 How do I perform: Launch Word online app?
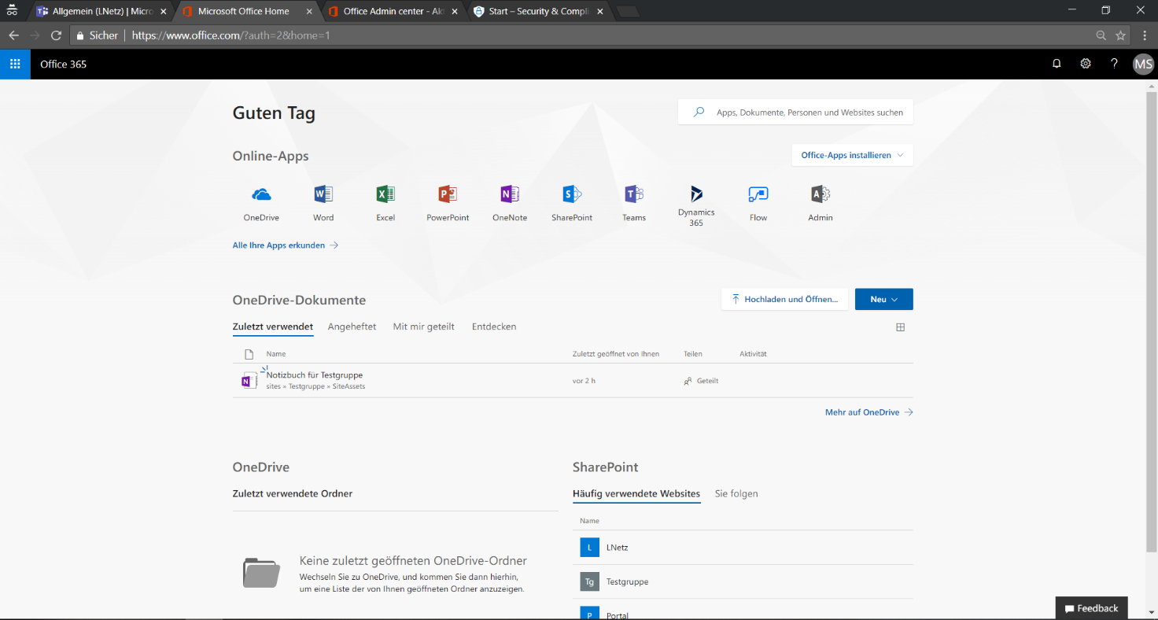pos(323,194)
